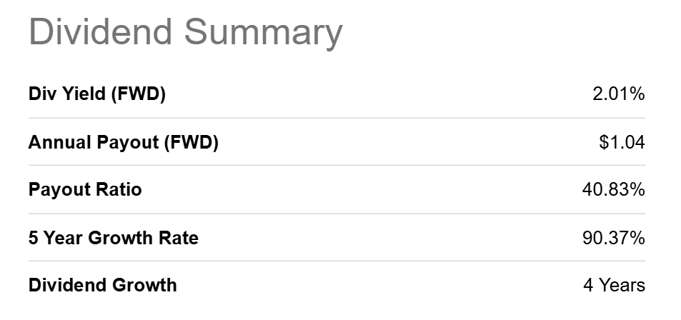Click the 4 Years dividend growth value
681x320 pixels.
coord(614,285)
